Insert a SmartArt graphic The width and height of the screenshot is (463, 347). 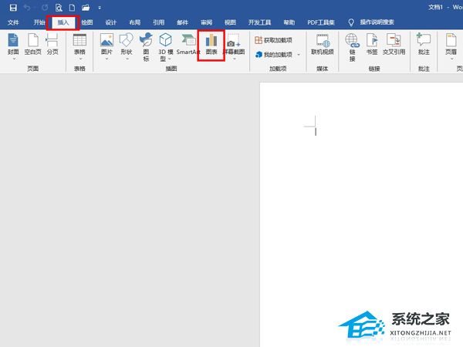point(188,44)
